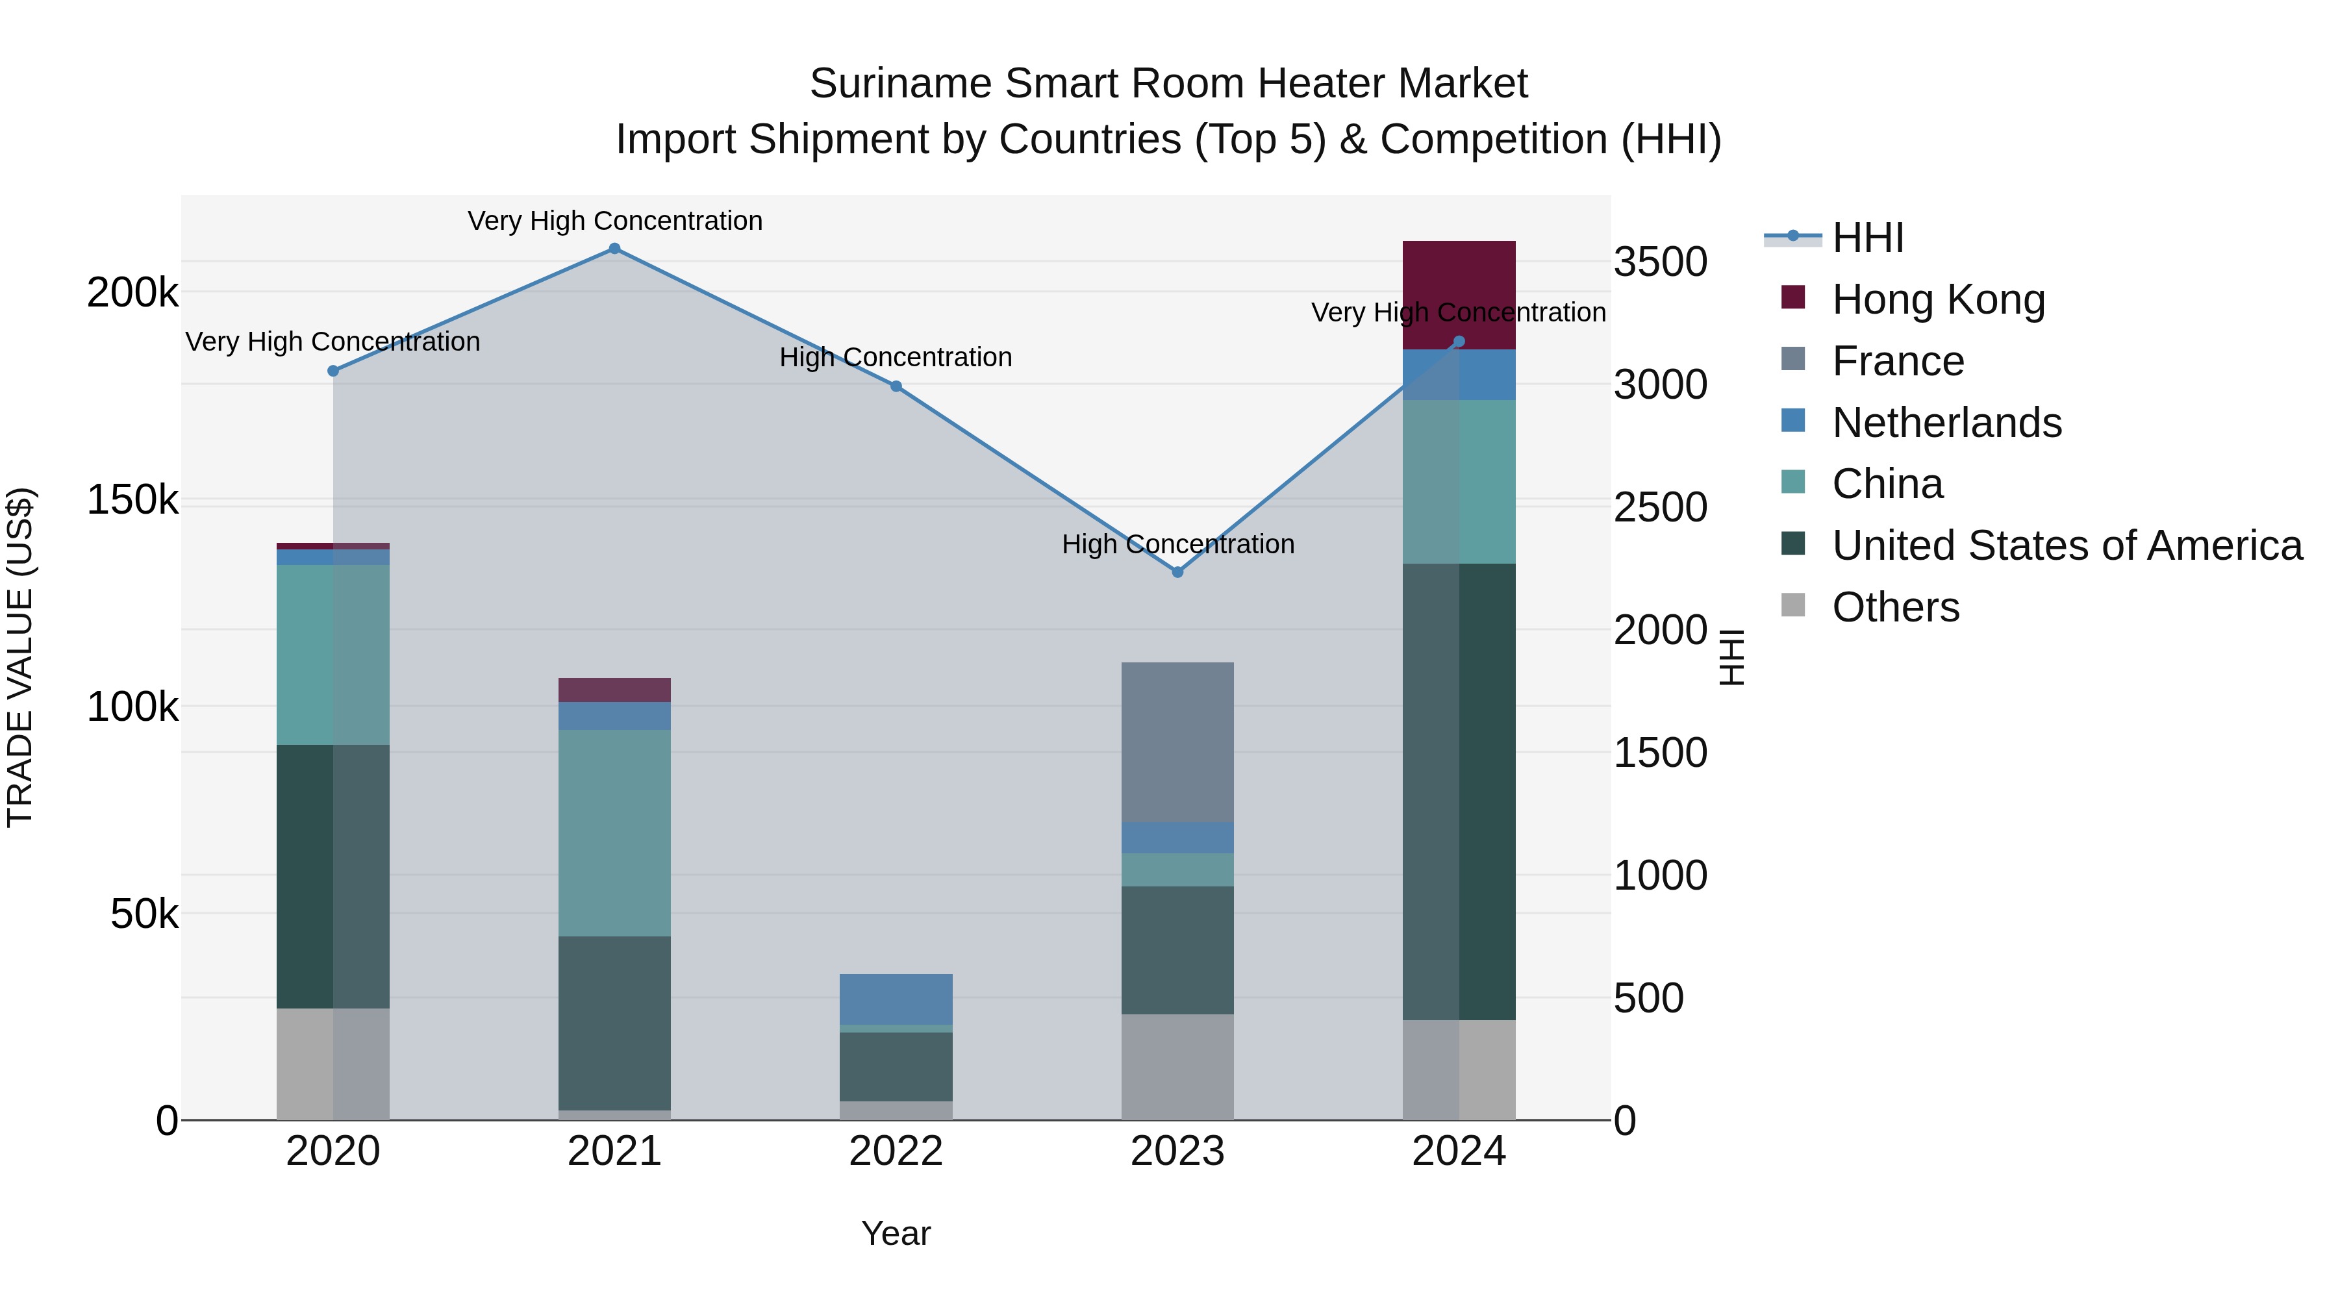The image size is (2338, 1315).
Task: Click the Netherlands segment of 2021 bar
Action: (614, 716)
